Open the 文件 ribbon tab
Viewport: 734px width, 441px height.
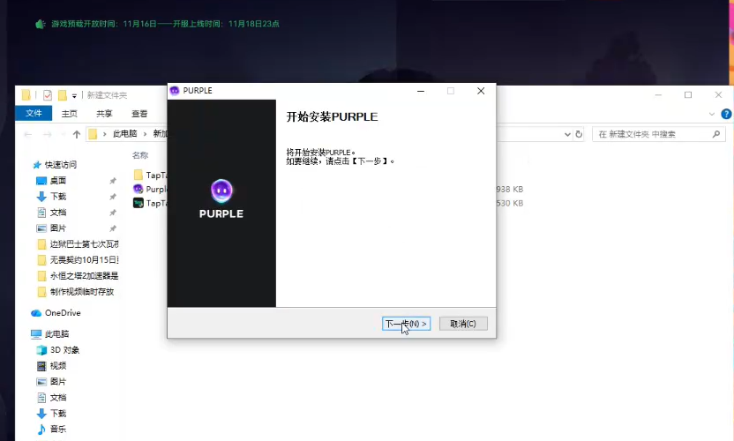34,113
